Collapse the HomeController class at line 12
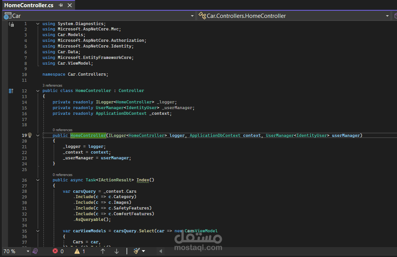Image resolution: width=397 pixels, height=257 pixels. tap(38, 91)
